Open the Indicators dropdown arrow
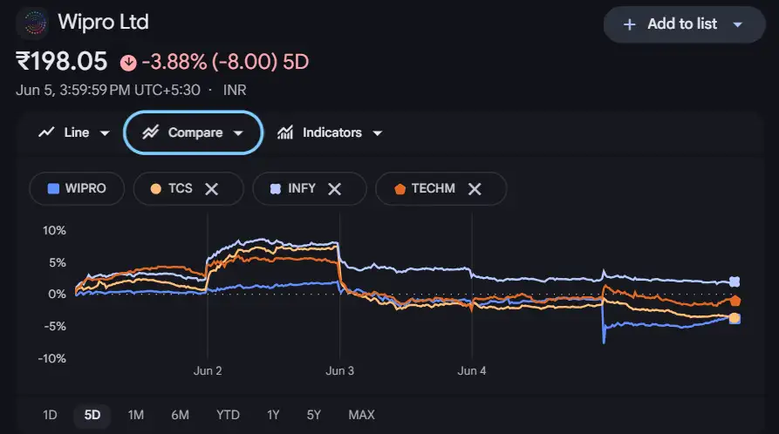This screenshot has height=434, width=779. 378,133
